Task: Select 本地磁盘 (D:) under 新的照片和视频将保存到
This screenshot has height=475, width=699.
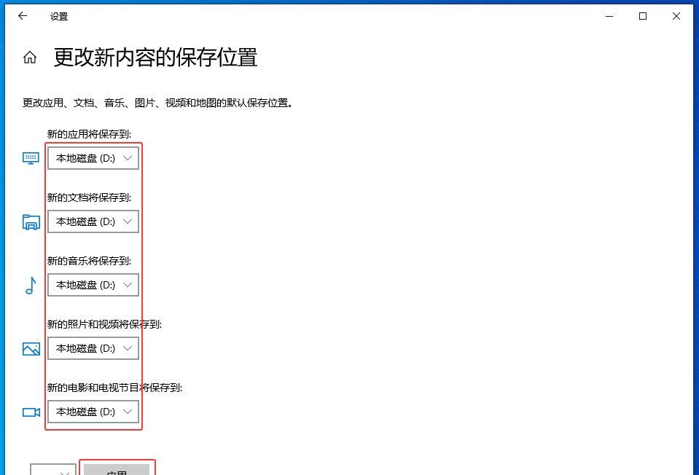Action: [93, 348]
